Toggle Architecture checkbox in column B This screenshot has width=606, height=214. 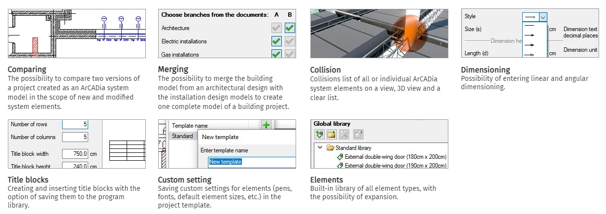pos(290,28)
